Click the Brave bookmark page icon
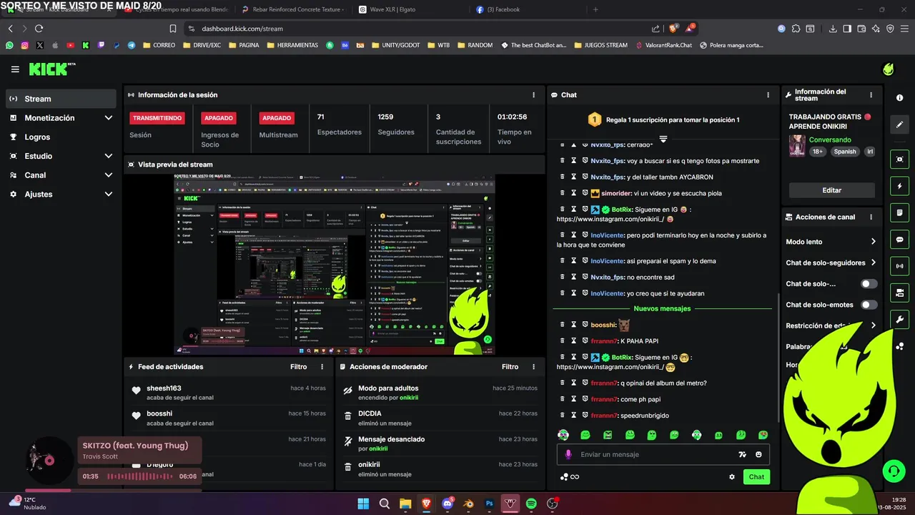The height and width of the screenshot is (515, 915). (172, 29)
